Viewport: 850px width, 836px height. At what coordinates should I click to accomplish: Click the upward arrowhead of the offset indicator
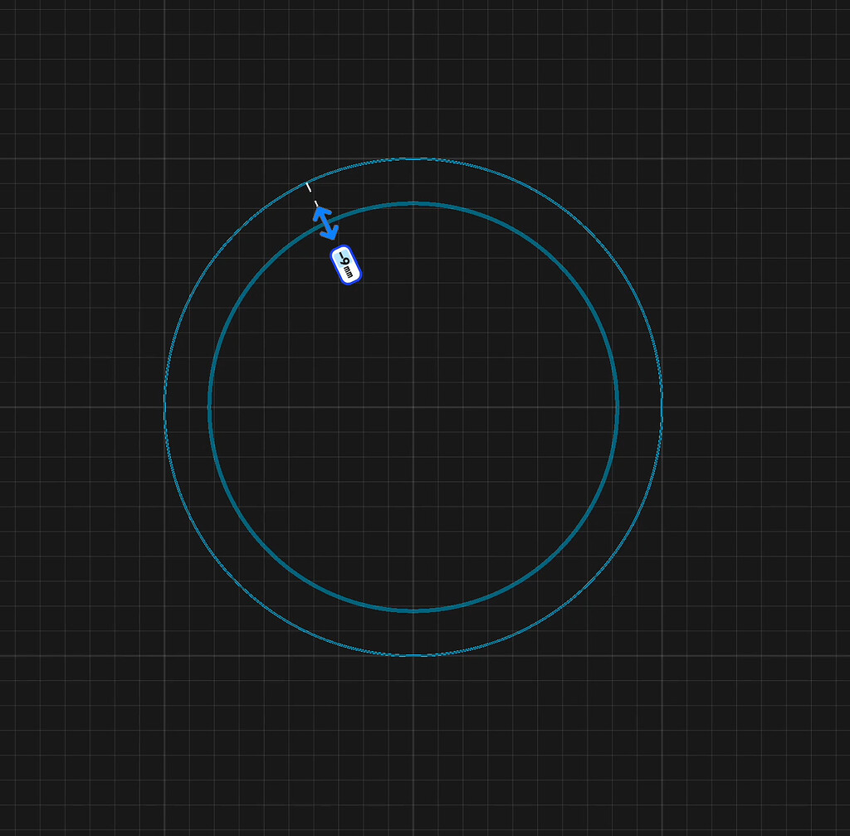(x=321, y=213)
